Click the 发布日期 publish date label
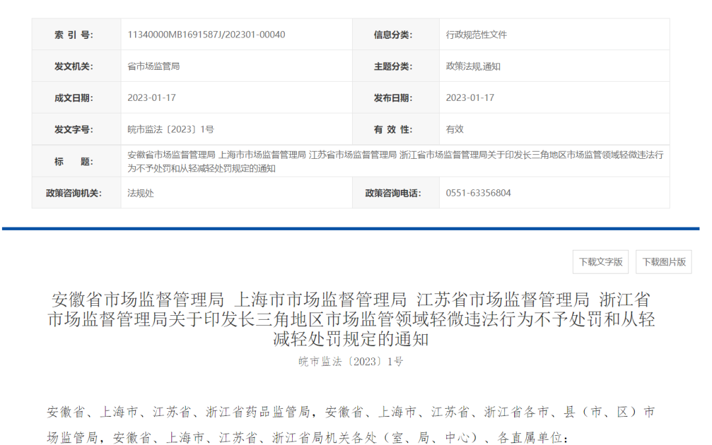 [394, 98]
